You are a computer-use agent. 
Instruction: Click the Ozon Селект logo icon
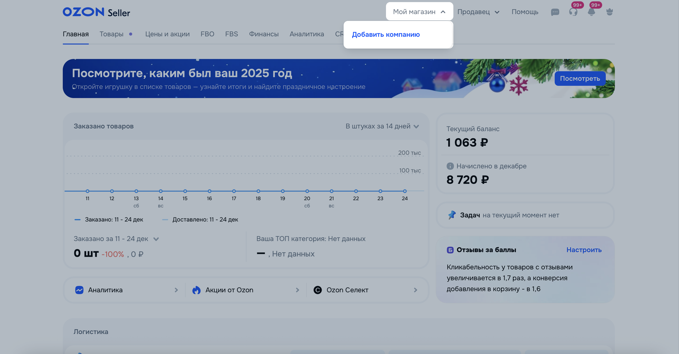click(x=318, y=290)
